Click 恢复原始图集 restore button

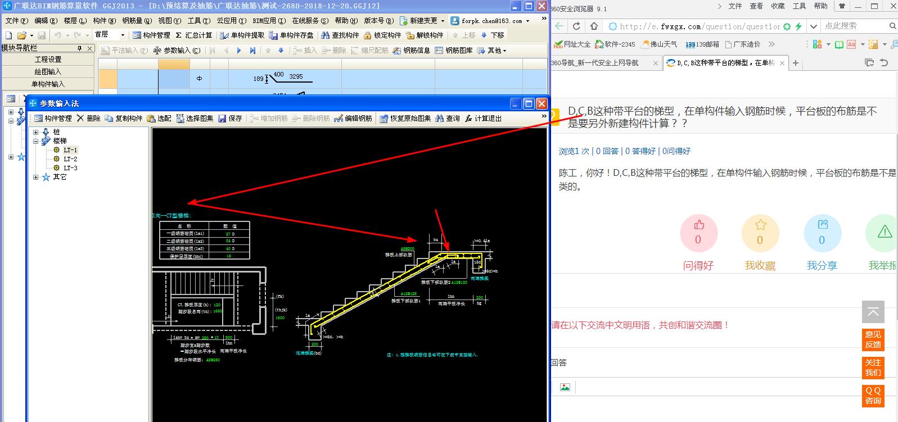click(x=405, y=119)
